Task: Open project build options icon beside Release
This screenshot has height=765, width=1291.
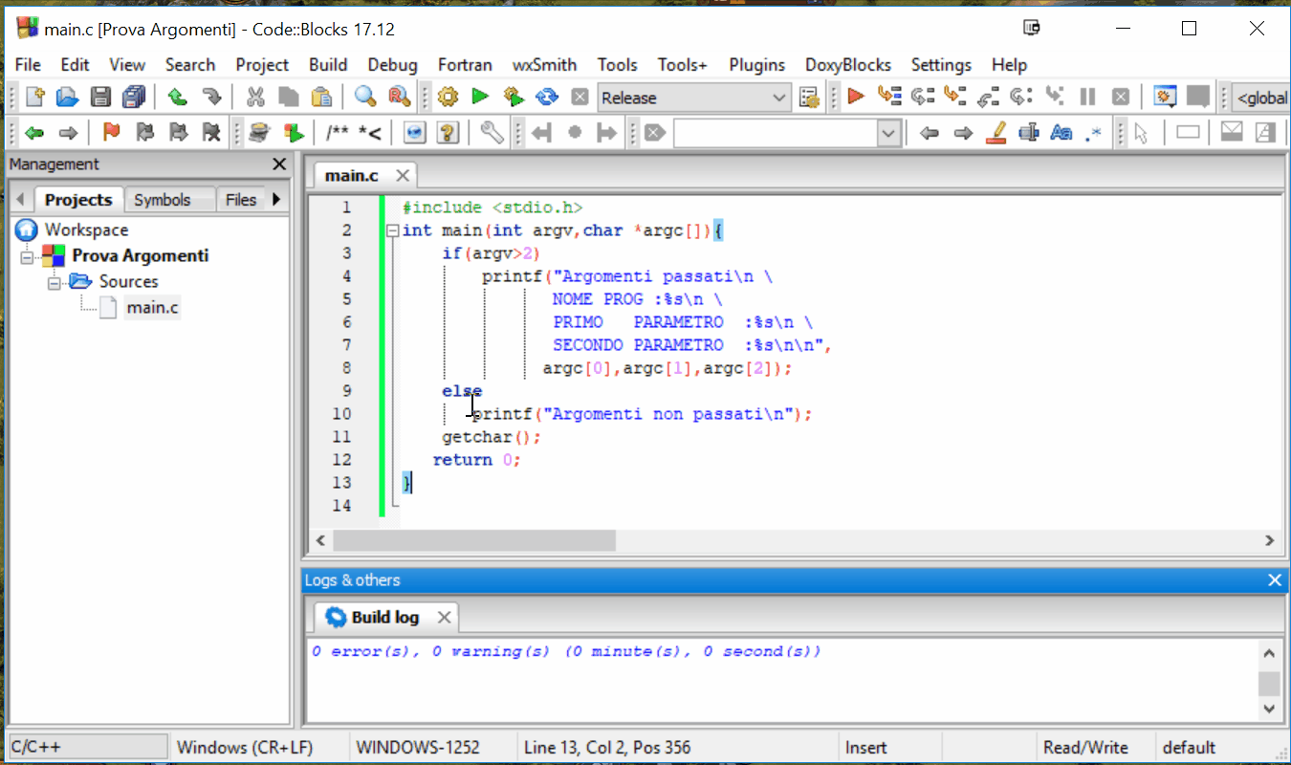Action: tap(809, 97)
